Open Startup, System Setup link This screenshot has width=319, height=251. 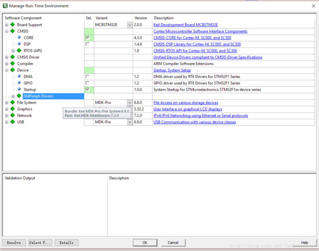pyautogui.click(x=172, y=71)
